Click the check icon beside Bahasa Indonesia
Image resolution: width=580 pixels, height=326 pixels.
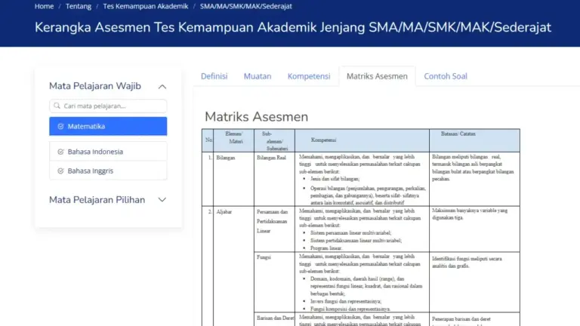pos(60,152)
